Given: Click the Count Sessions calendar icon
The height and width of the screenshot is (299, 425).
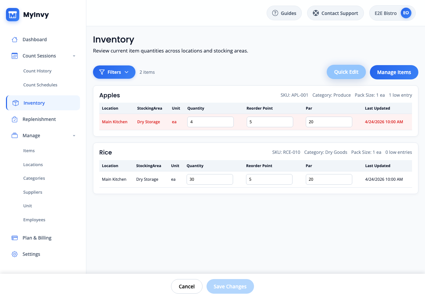Looking at the screenshot, I should 15,56.
